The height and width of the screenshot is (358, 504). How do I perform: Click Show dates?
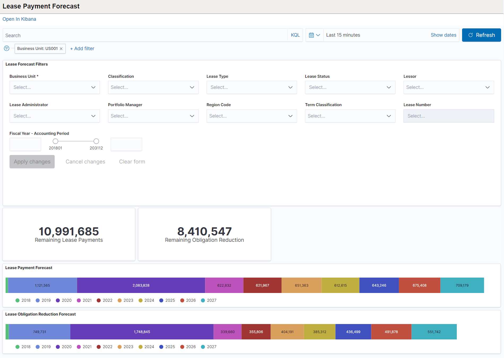443,35
